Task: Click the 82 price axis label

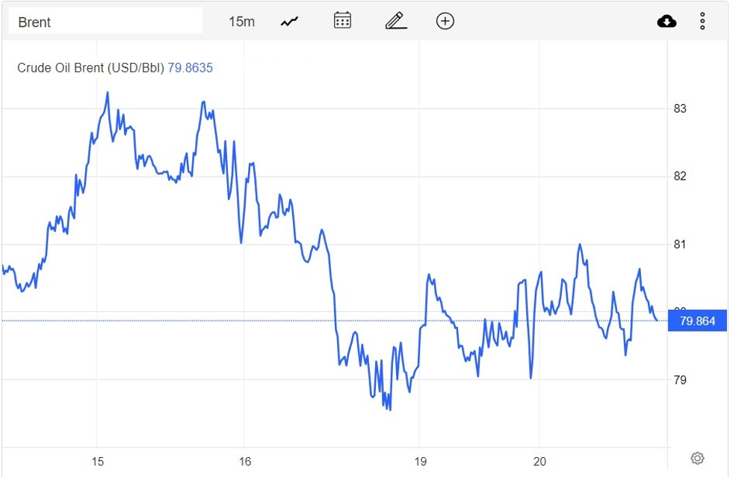Action: (x=680, y=177)
